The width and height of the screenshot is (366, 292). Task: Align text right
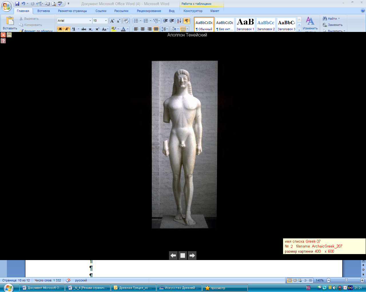point(149,29)
